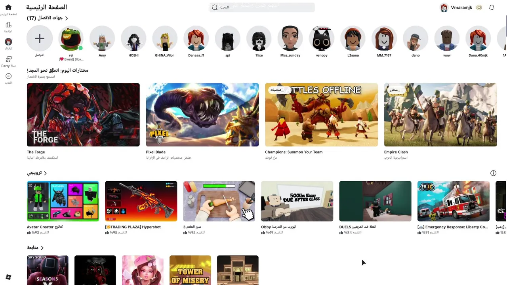
Task: Open the notifications bell
Action: [492, 8]
